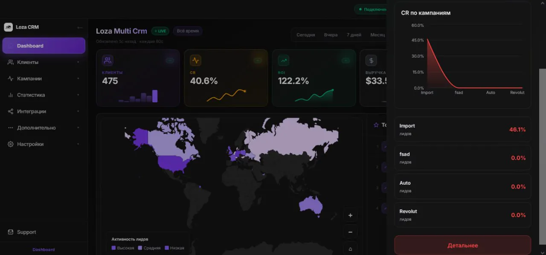Click the Кампании pulse icon in sidebar
546x255 pixels.
click(x=11, y=78)
